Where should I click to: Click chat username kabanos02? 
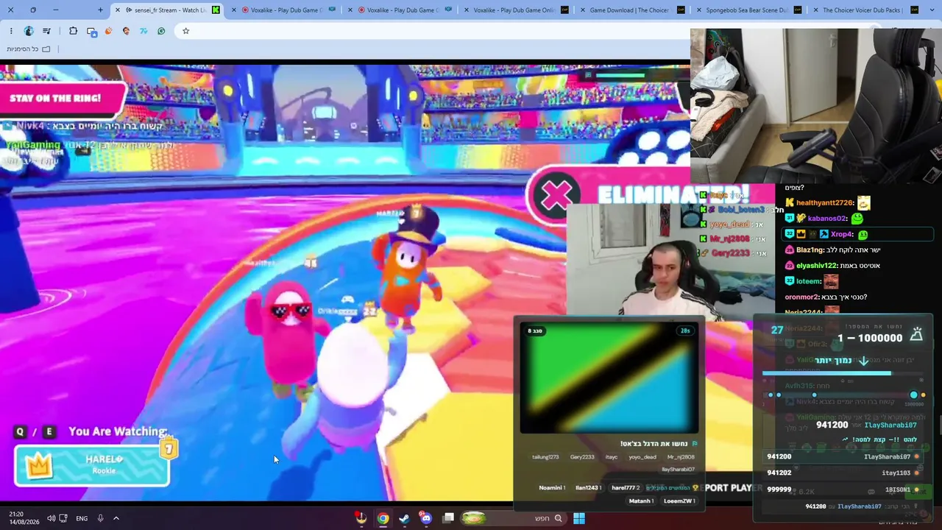[827, 219]
